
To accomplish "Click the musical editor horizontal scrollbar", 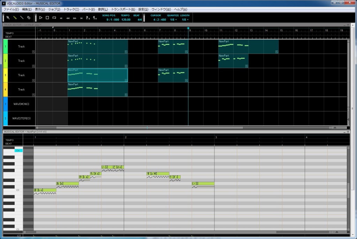I will [x=156, y=232].
